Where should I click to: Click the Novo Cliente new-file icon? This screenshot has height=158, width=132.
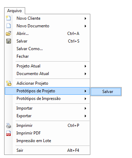9,18
